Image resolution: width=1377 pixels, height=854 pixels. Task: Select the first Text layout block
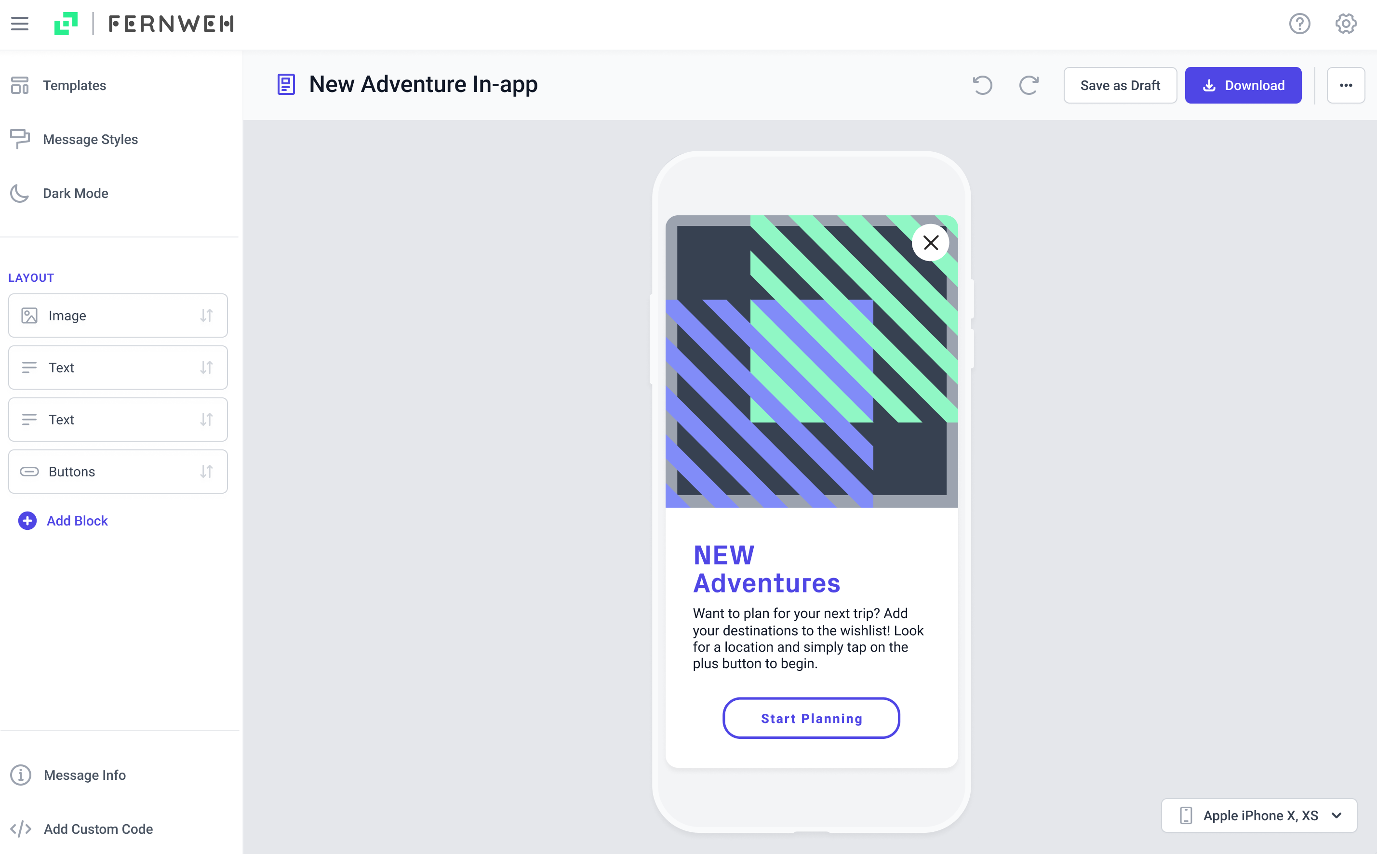[x=118, y=367]
